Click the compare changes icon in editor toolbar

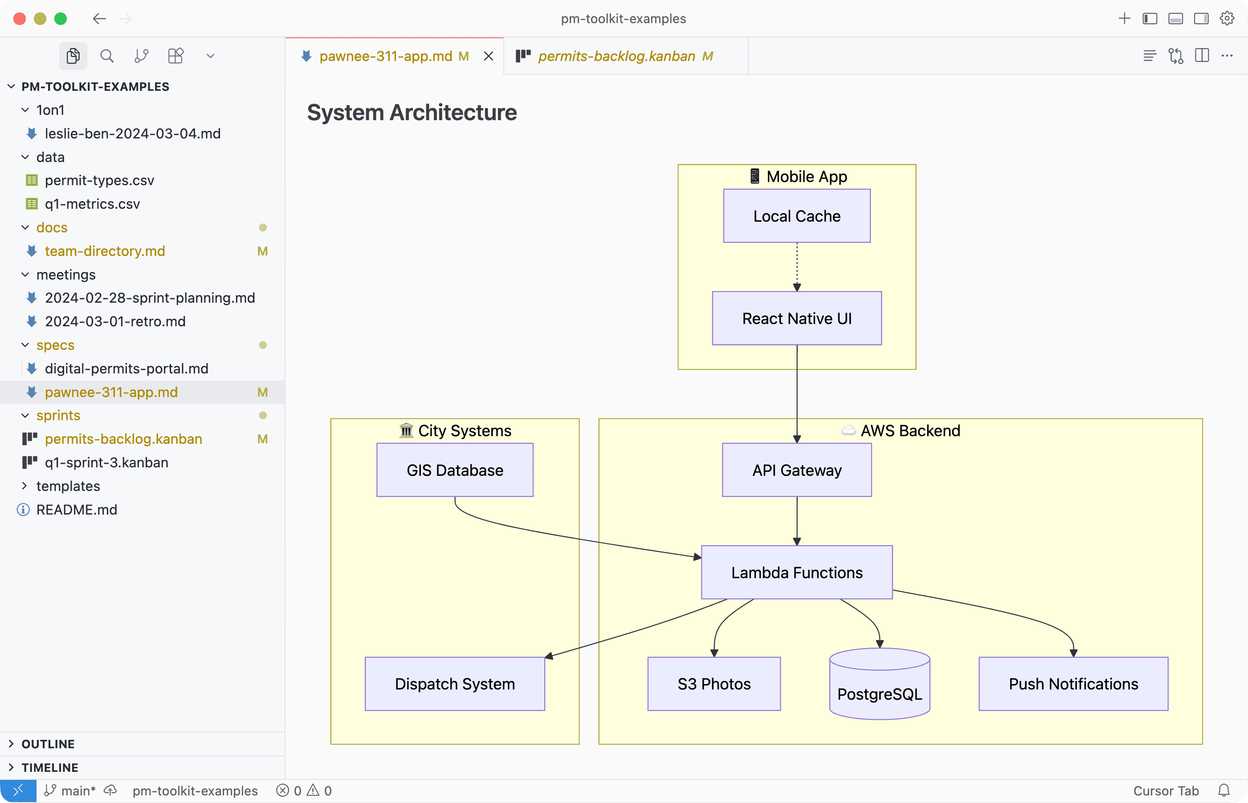pyautogui.click(x=1175, y=56)
